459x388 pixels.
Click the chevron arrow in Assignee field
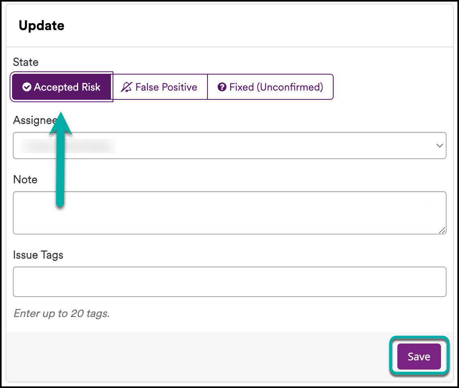tap(439, 145)
